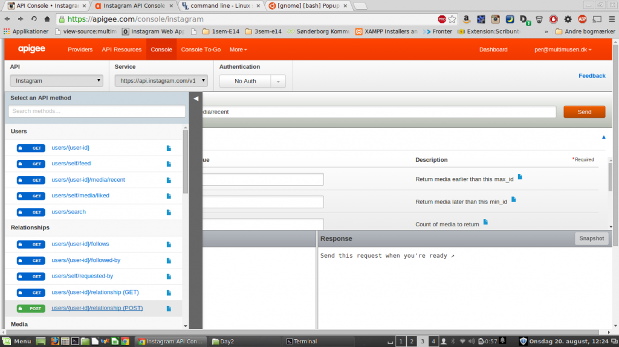Click the min_id value field
The width and height of the screenshot is (619, 347).
[263, 202]
